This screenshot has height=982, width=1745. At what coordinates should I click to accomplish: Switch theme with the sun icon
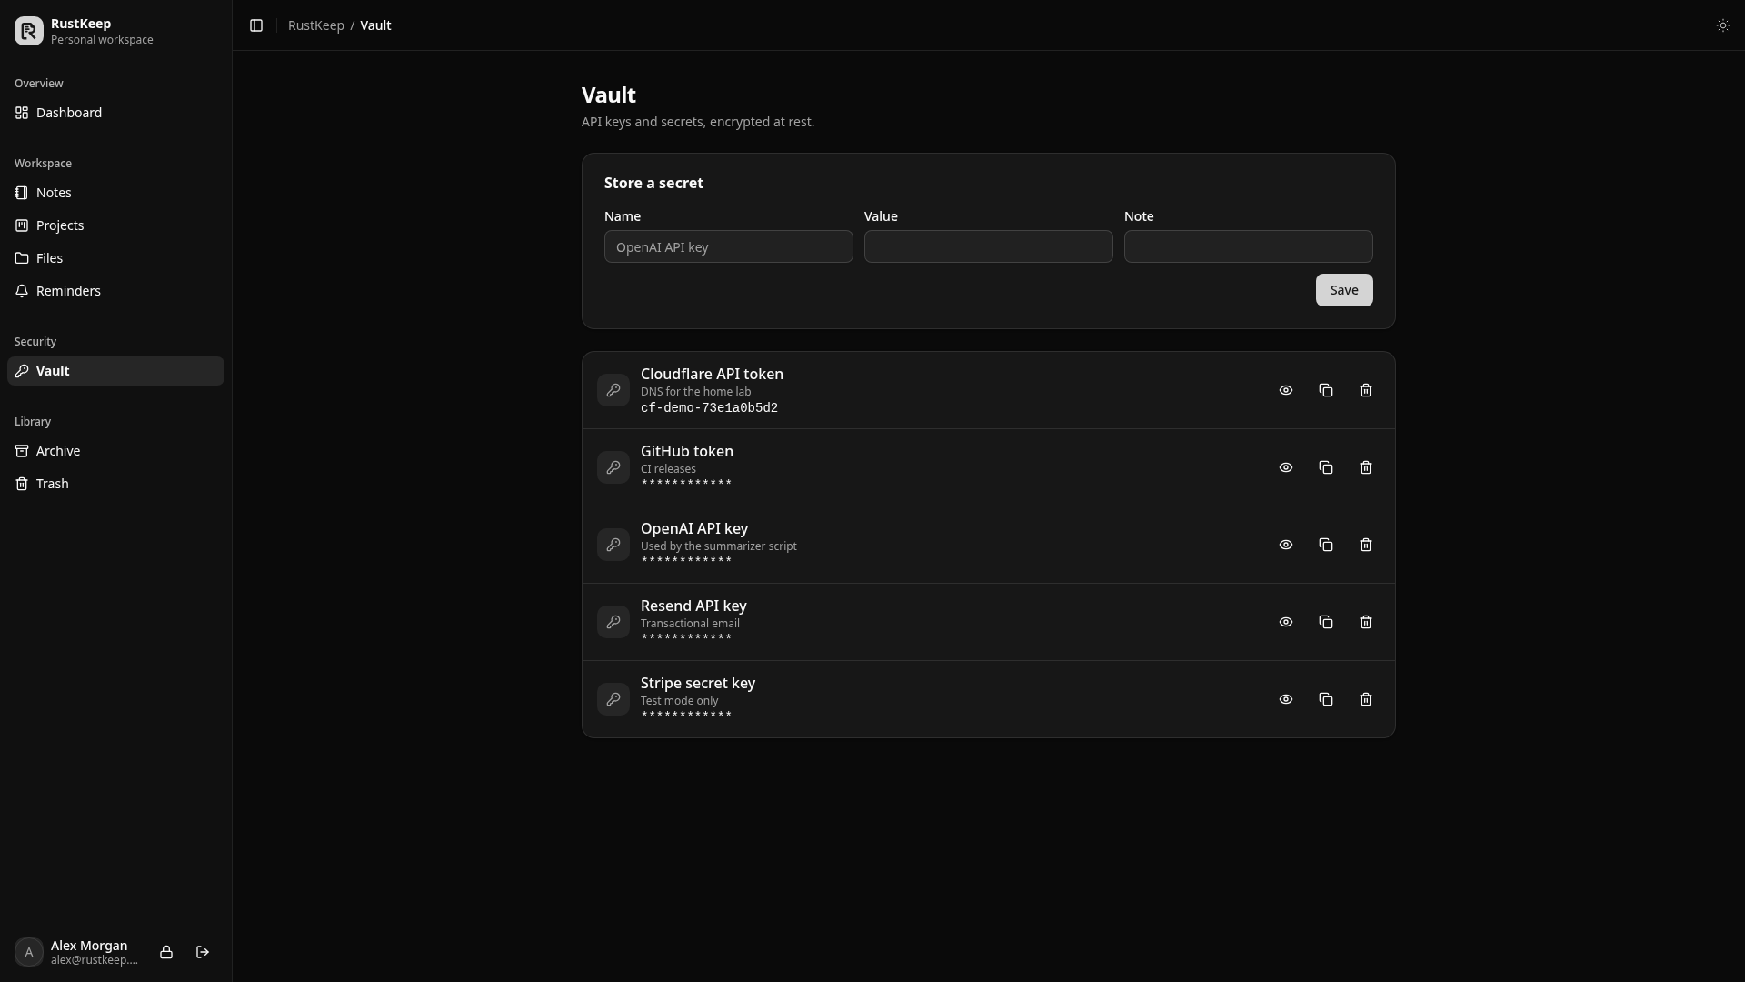point(1722,25)
